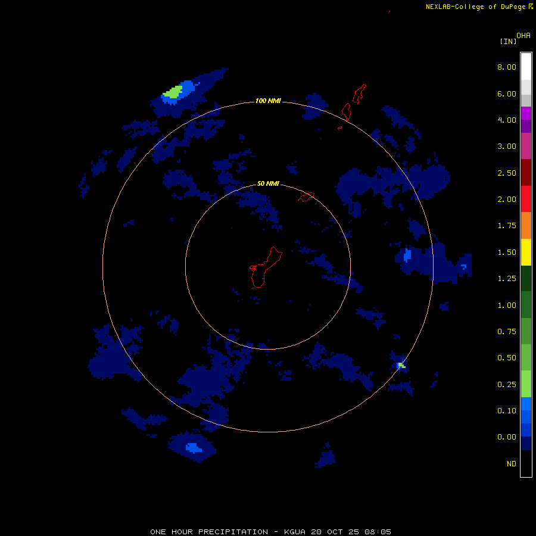Click the KGUA station identifier in the footer
This screenshot has height=536, width=536.
(x=295, y=532)
